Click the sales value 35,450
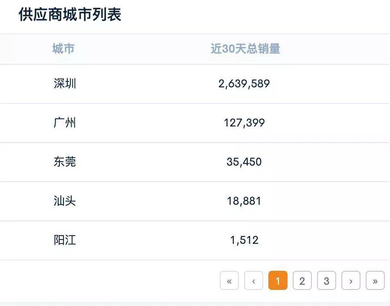The height and width of the screenshot is (306, 390). (244, 162)
